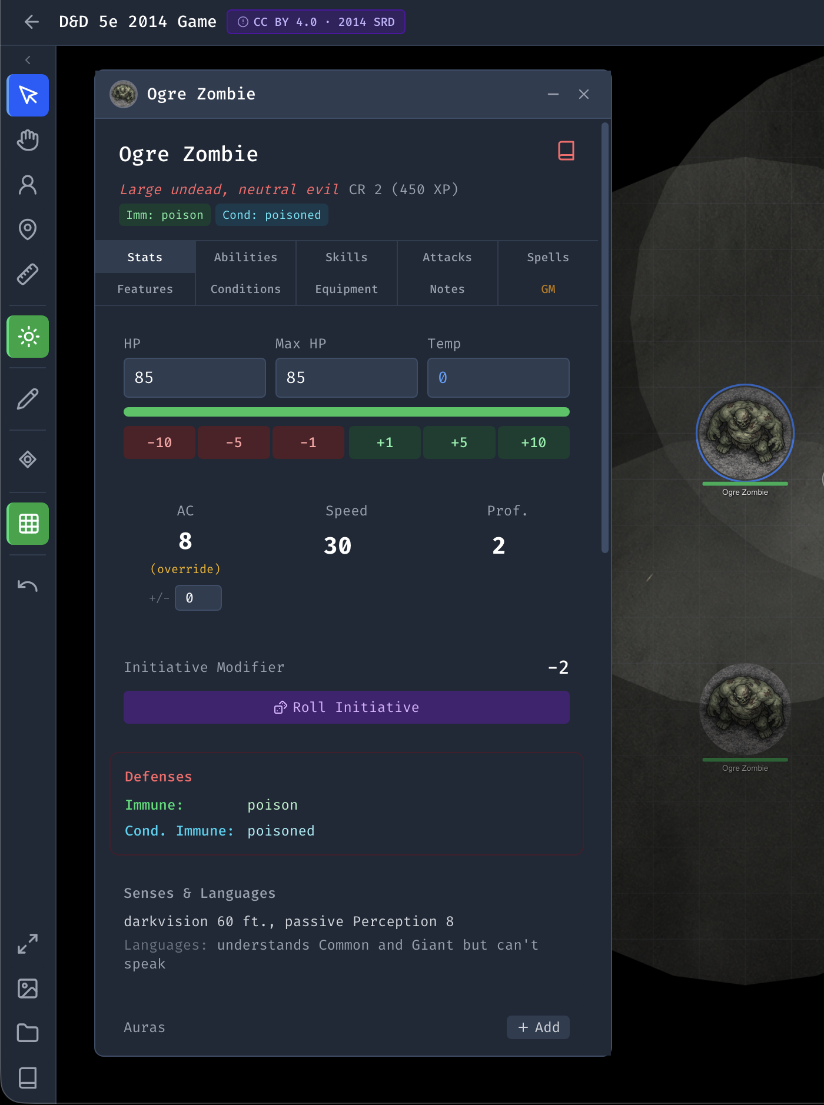Image resolution: width=824 pixels, height=1105 pixels.
Task: Show the Equipment tab
Action: [x=346, y=289]
